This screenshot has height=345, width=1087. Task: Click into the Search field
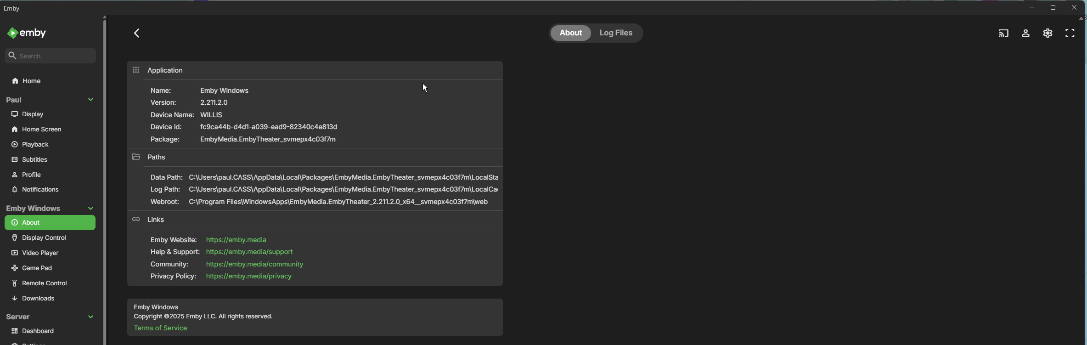tap(51, 56)
